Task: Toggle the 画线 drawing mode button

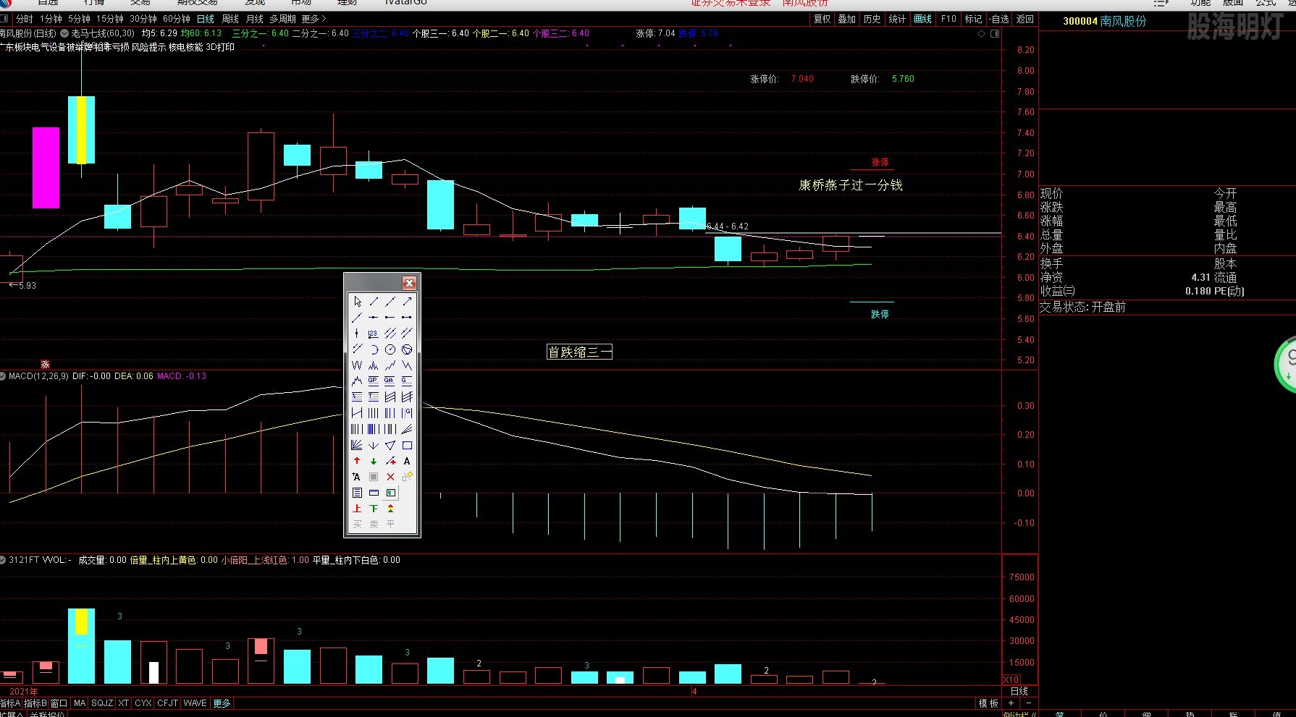Action: [923, 19]
